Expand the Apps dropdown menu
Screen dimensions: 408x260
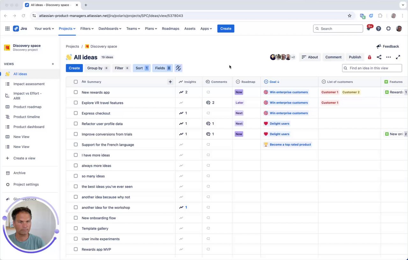[x=206, y=29]
